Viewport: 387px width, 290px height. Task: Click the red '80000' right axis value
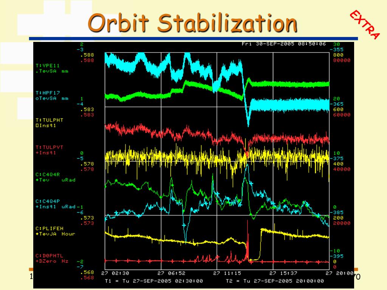click(342, 60)
